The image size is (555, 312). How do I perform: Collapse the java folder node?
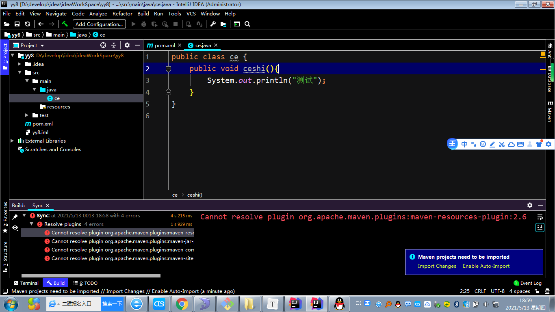coord(34,90)
